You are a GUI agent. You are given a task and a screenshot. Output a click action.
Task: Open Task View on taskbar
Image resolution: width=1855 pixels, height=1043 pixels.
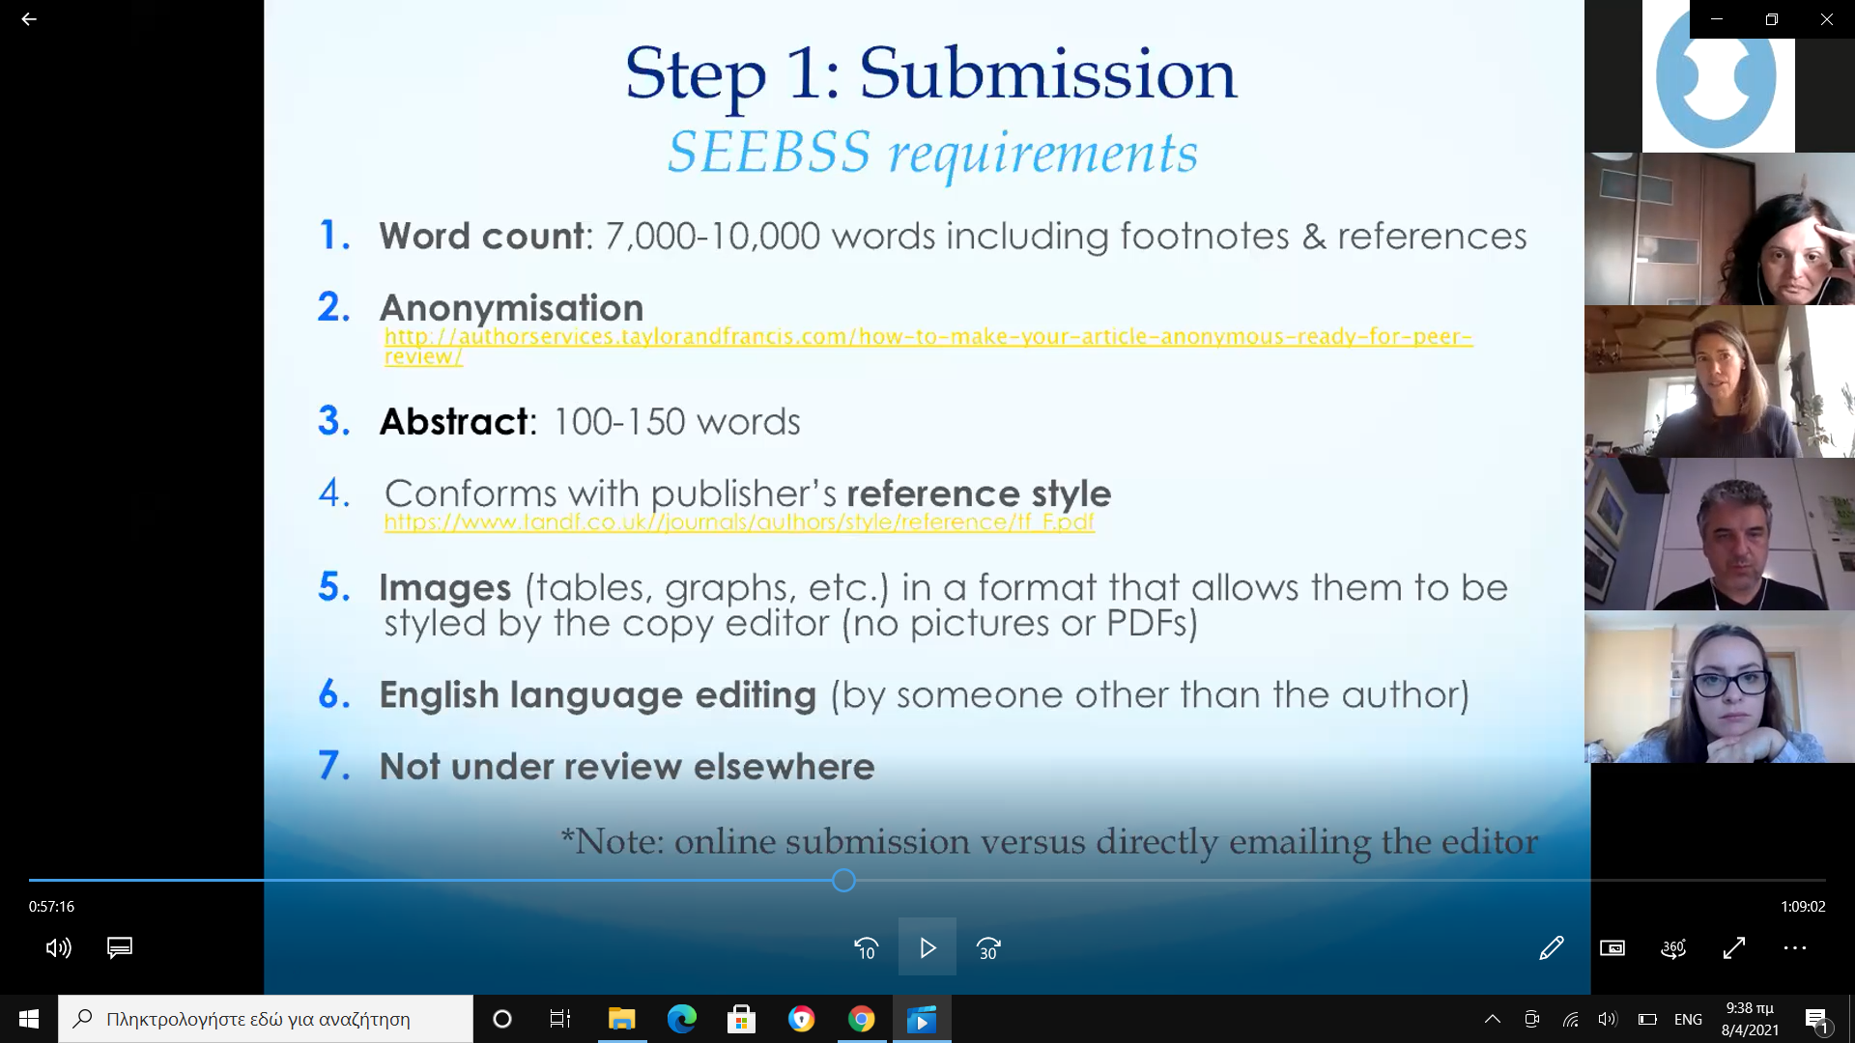[x=560, y=1019]
